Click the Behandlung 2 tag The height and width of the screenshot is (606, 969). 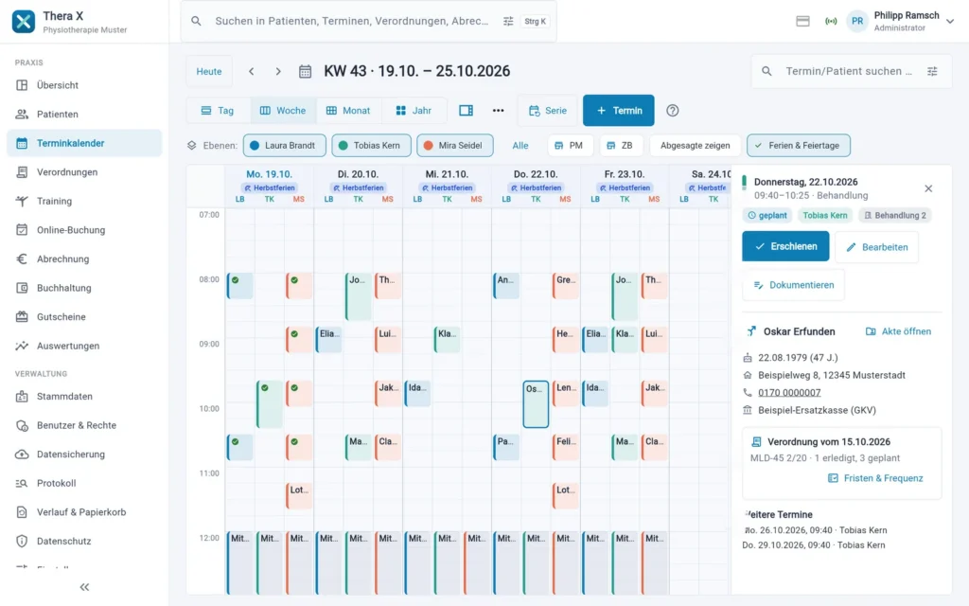click(895, 215)
